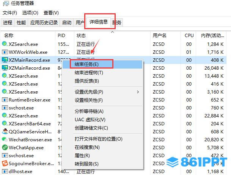This screenshot has width=231, height=175.
Task: Select the svchost.exe icon in the 472 K row
Action: click(x=5, y=155)
